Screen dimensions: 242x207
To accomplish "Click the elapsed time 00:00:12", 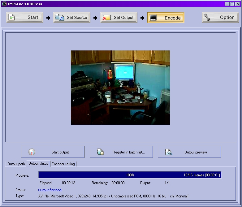I will [x=68, y=183].
